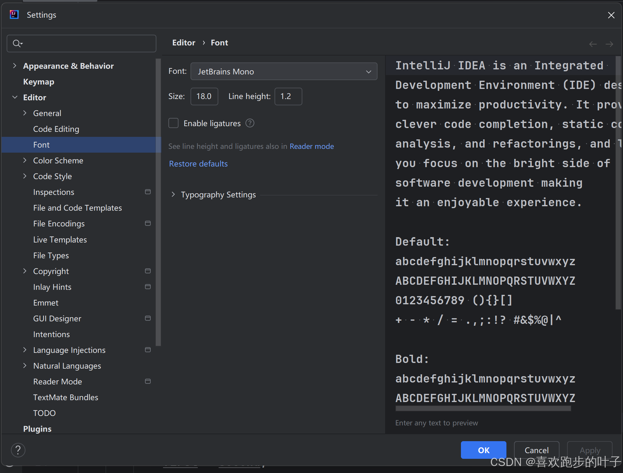Viewport: 623px width, 473px height.
Task: Click Restore defaults link
Action: 198,164
